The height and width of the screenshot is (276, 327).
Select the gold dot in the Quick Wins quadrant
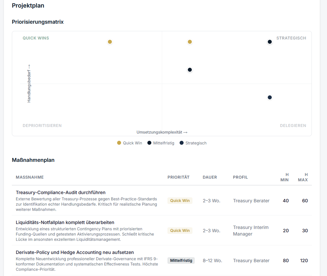[x=110, y=42]
